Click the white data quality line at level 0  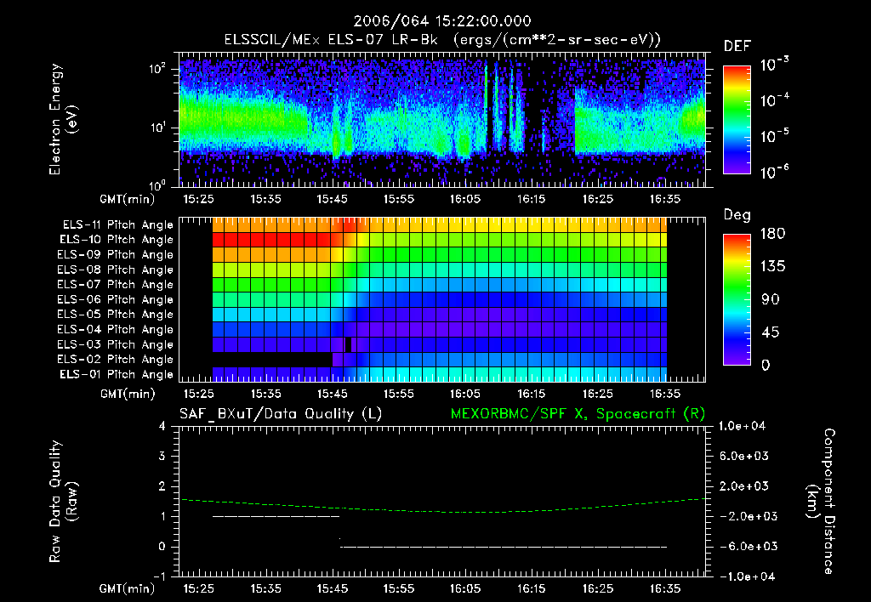[x=504, y=547]
